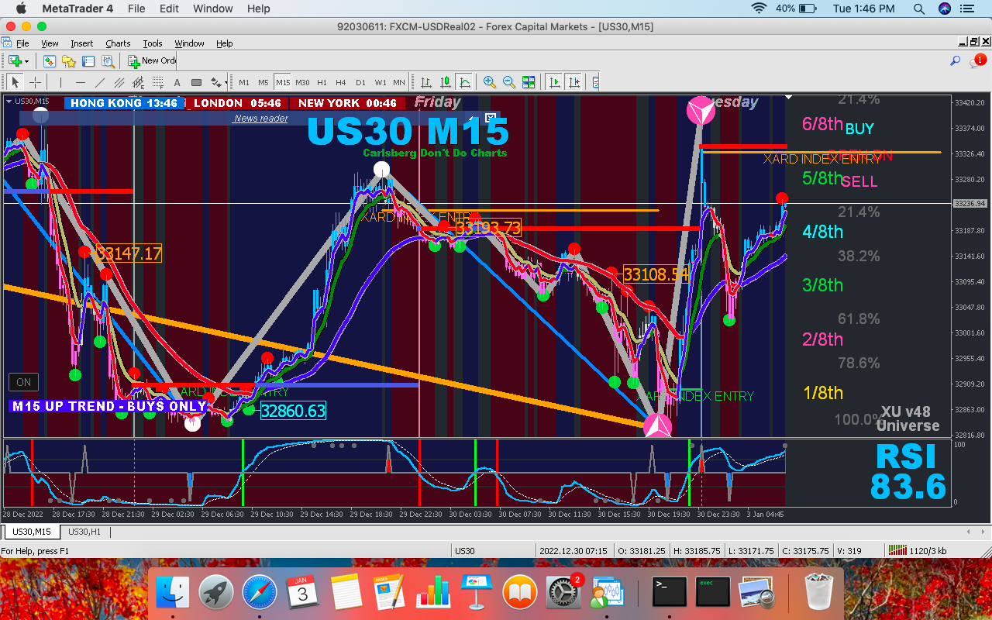
Task: Expand the arrows objects dropdown
Action: pos(225,82)
